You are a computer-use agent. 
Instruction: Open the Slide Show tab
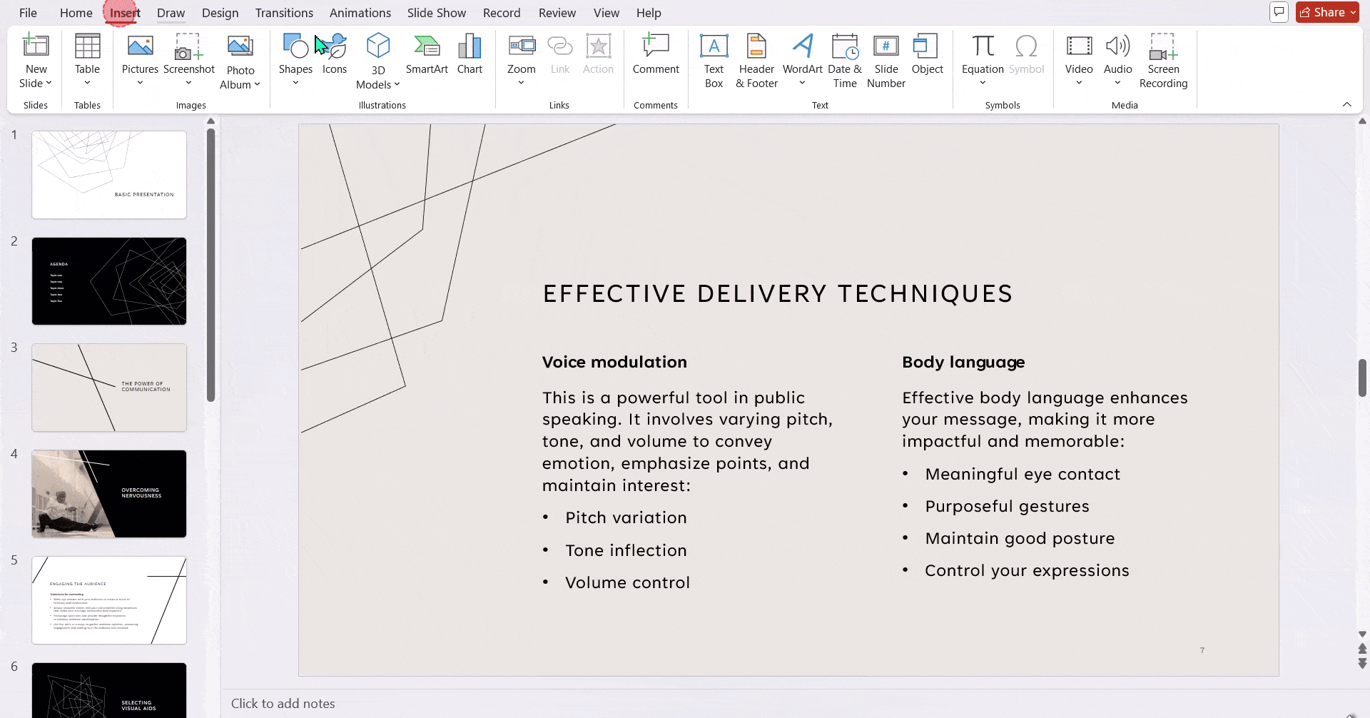point(436,12)
